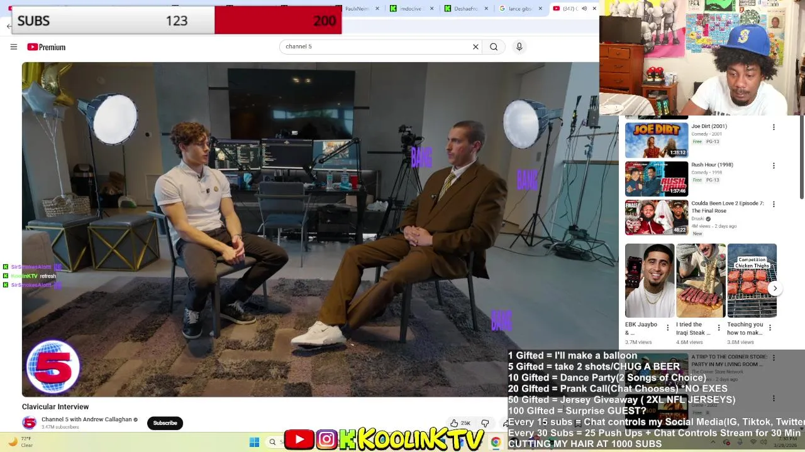805x452 pixels.
Task: Click the Rush Hour movie thumbnail
Action: click(657, 179)
